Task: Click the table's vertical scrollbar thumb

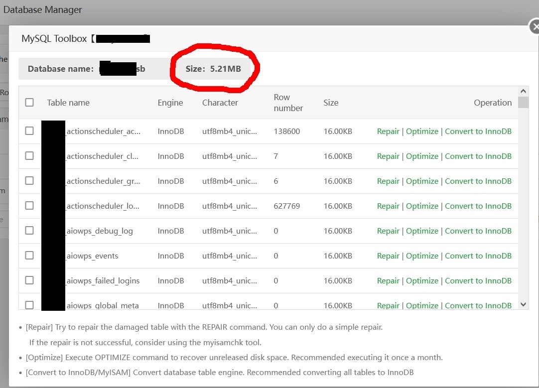Action: pyautogui.click(x=523, y=103)
